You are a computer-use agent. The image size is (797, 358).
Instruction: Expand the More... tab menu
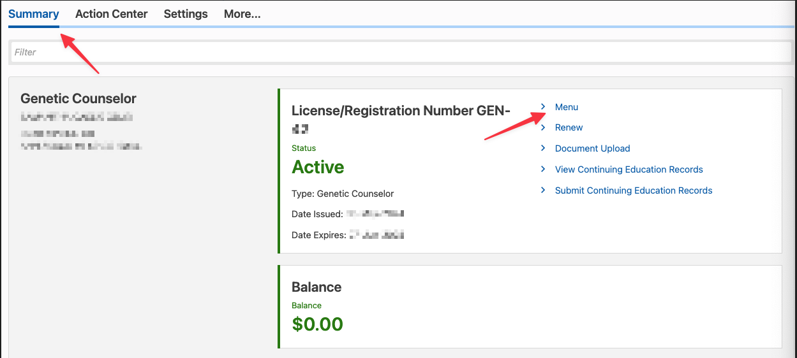[242, 14]
